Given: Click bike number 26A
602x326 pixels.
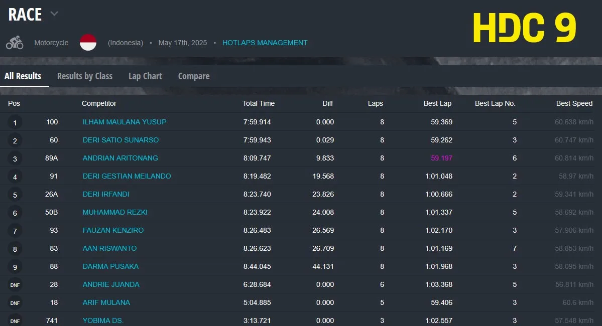Looking at the screenshot, I should [x=51, y=194].
